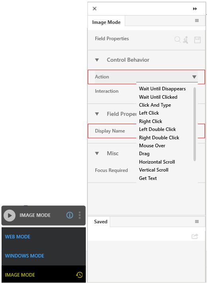
Task: Click the magnifier search icon in Field Properties
Action: tap(178, 40)
